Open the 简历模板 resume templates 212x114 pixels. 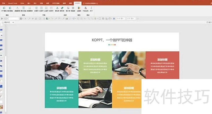(10, 9)
